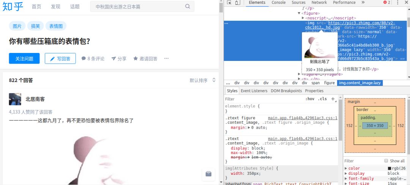Open the DevTools three-dot menu

[x=397, y=2]
